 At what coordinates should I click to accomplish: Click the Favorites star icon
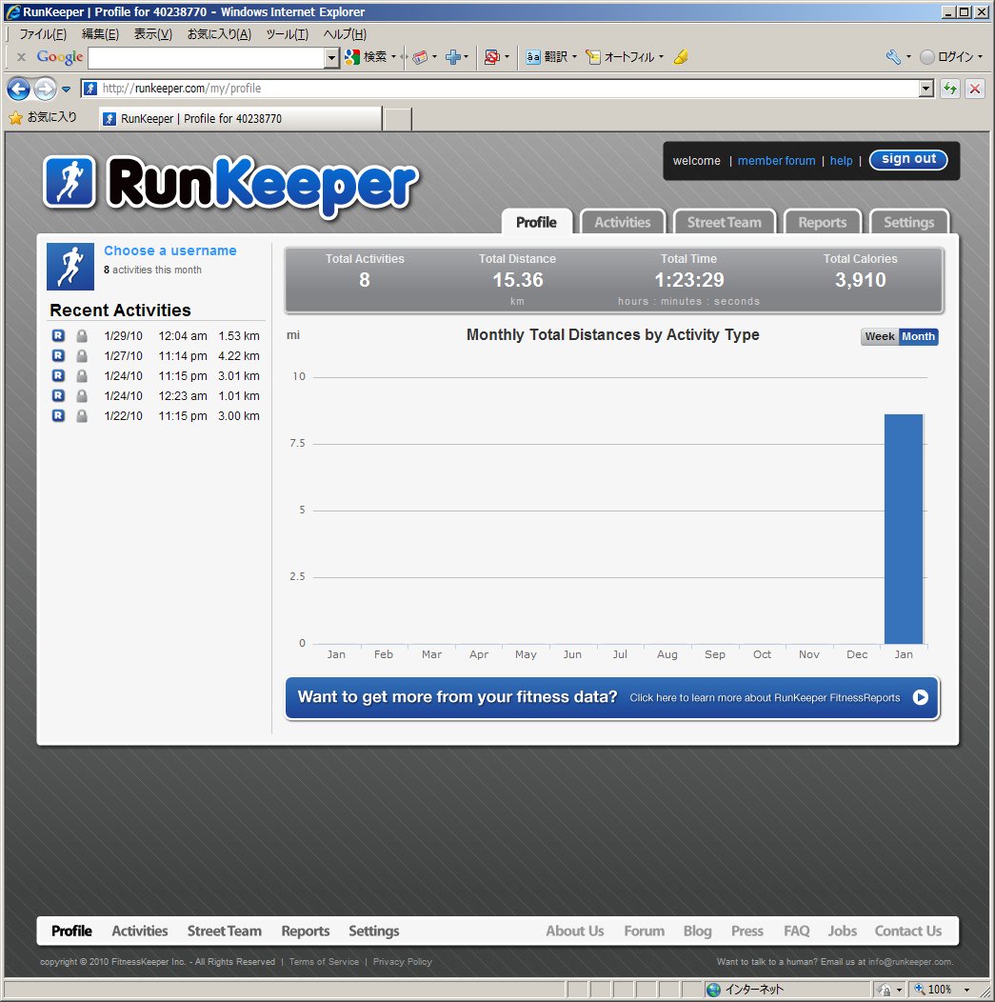(x=15, y=118)
